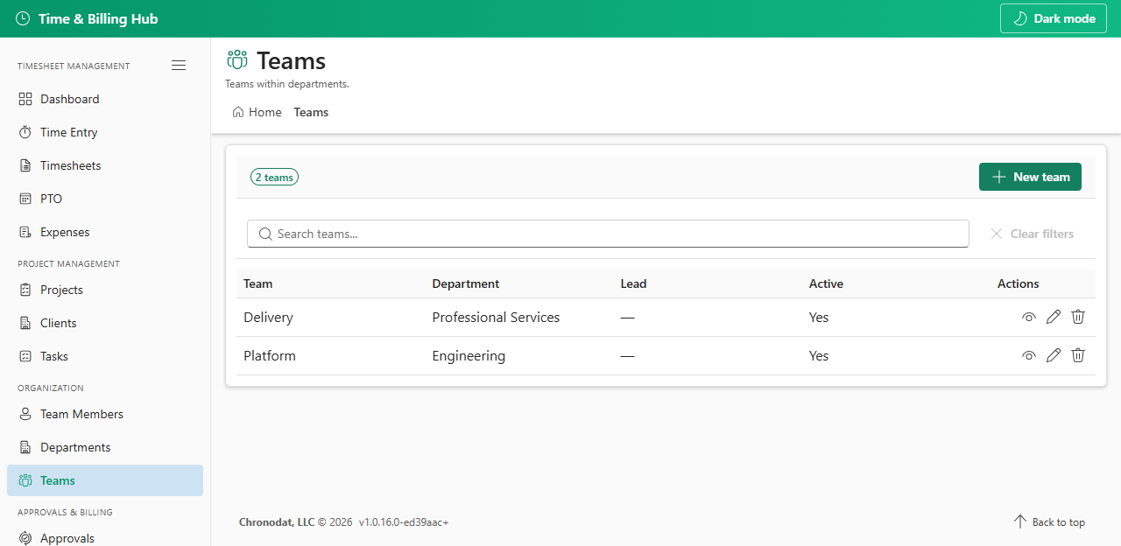Navigate Home via breadcrumb link

tap(257, 112)
